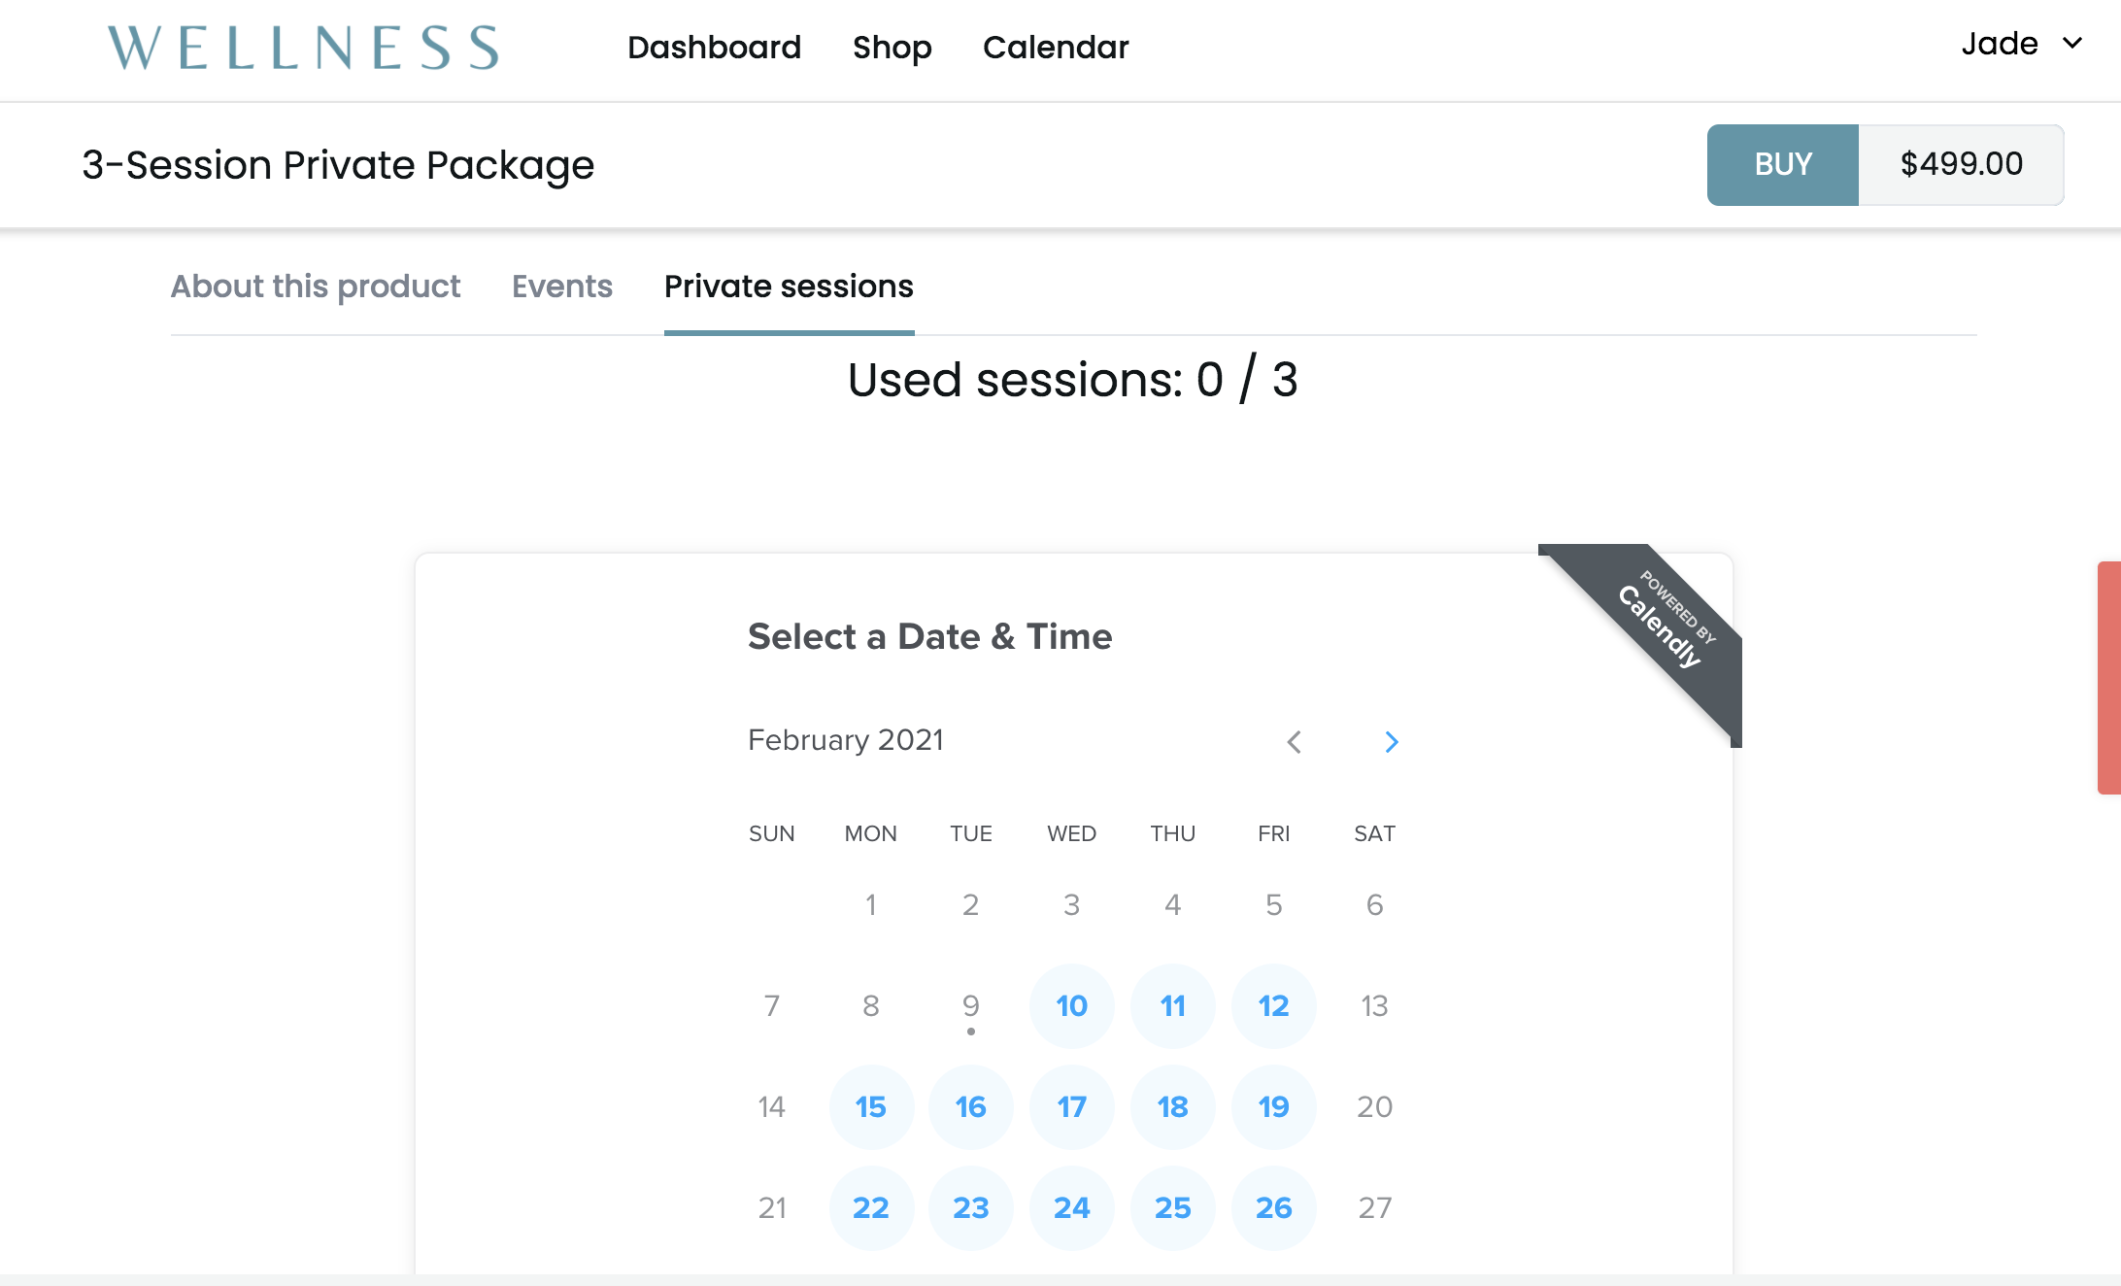Select February 12 date
The width and height of the screenshot is (2121, 1286).
[1274, 1006]
